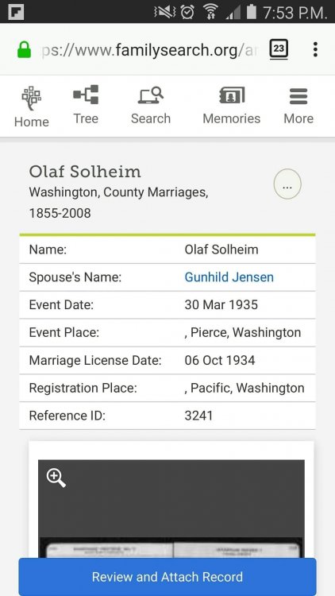Tap the Wi-Fi status icon
The width and height of the screenshot is (335, 596).
[210, 12]
